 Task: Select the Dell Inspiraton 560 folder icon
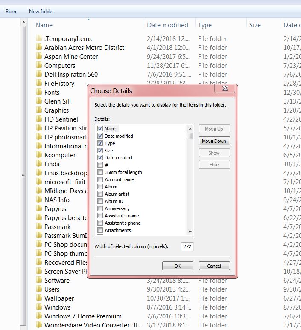39,74
